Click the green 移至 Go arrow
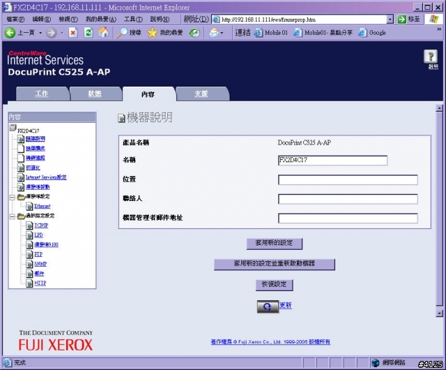This screenshot has height=370, width=446. 401,20
